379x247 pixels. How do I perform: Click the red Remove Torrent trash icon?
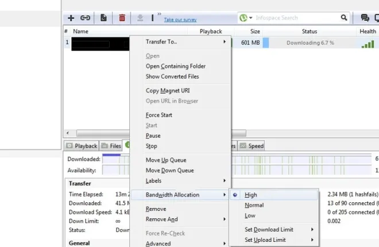(x=122, y=18)
